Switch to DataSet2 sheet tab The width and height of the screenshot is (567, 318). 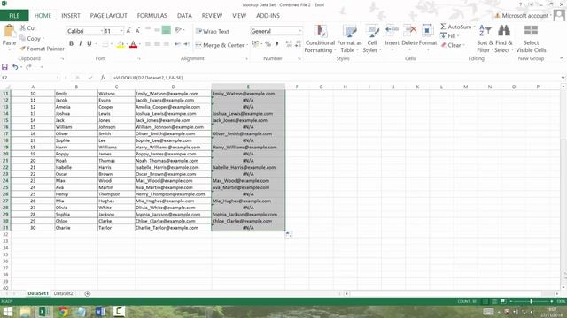pos(63,293)
